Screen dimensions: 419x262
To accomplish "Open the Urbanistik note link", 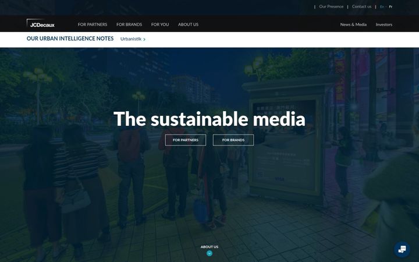I will [x=131, y=39].
